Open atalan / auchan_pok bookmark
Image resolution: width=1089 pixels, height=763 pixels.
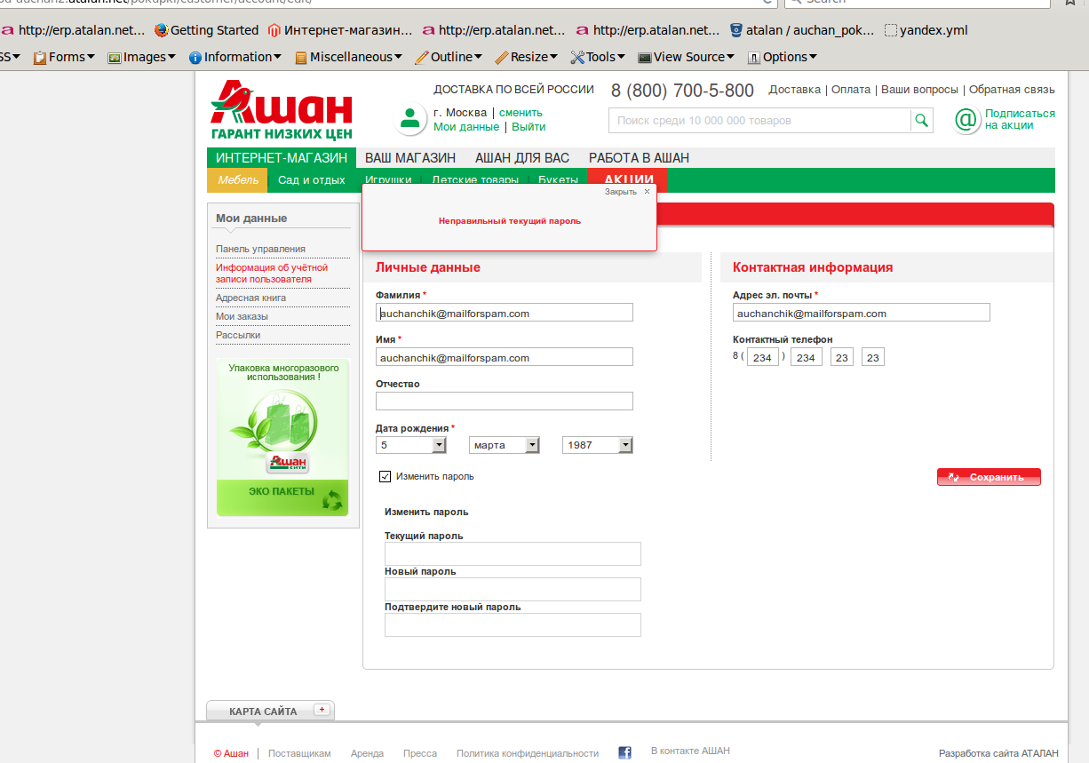tap(802, 30)
